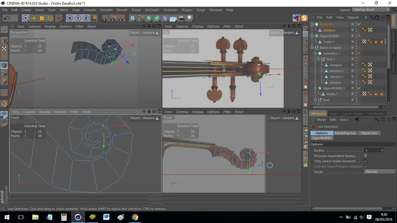397x223 pixels.
Task: Toggle the Z axis lock
Action: click(x=86, y=18)
